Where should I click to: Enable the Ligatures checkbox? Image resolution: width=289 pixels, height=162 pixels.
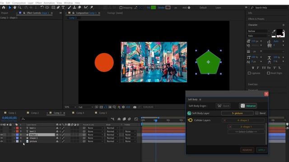point(249,73)
